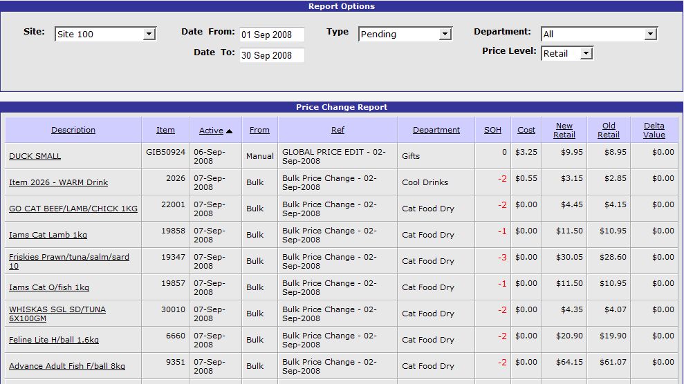The width and height of the screenshot is (684, 384).
Task: Click the Date To field 30 Sep 2008
Action: [x=272, y=55]
